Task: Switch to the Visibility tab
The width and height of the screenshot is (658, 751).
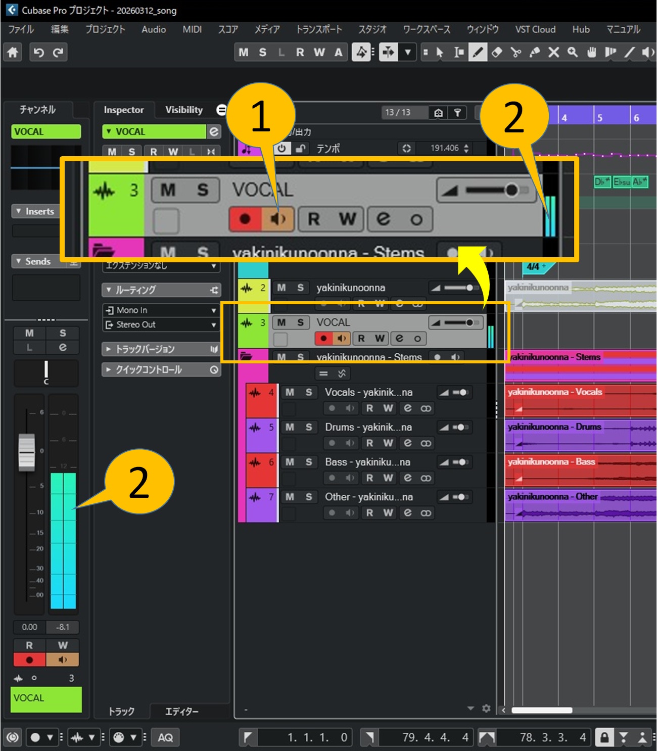Action: (184, 110)
